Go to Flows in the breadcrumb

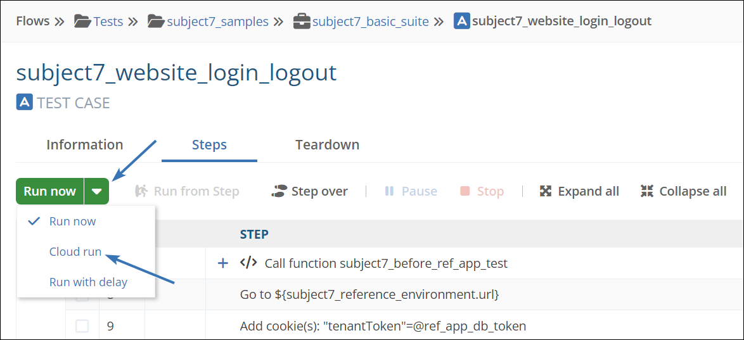point(33,22)
